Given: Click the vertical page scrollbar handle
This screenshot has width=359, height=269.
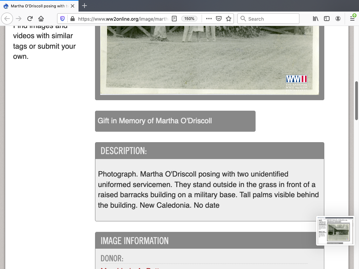Looking at the screenshot, I should pos(357,101).
